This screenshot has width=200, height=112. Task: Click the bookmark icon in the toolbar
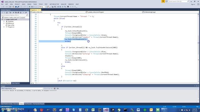click(68, 7)
